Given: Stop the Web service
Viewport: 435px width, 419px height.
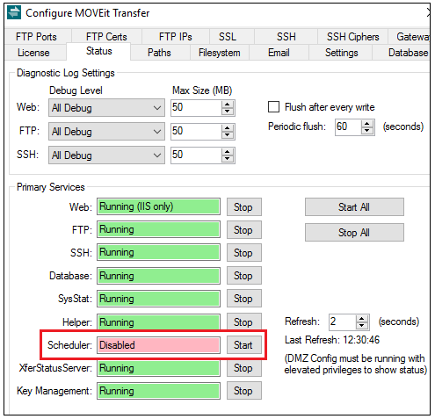Looking at the screenshot, I should [x=244, y=207].
